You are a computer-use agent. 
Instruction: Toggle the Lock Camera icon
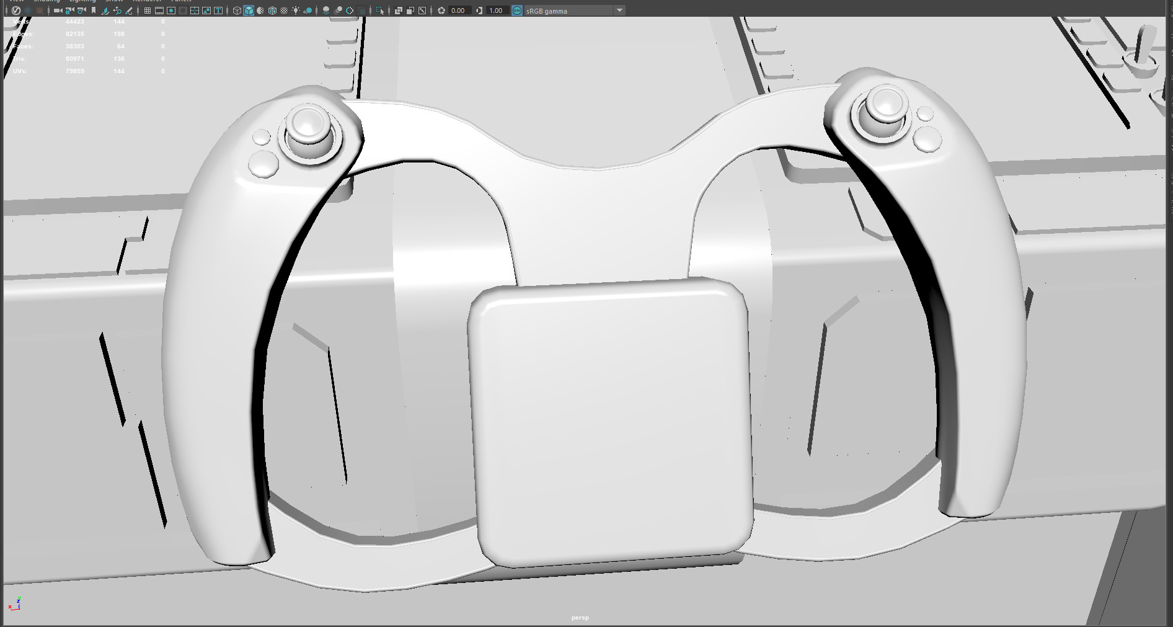[x=69, y=11]
